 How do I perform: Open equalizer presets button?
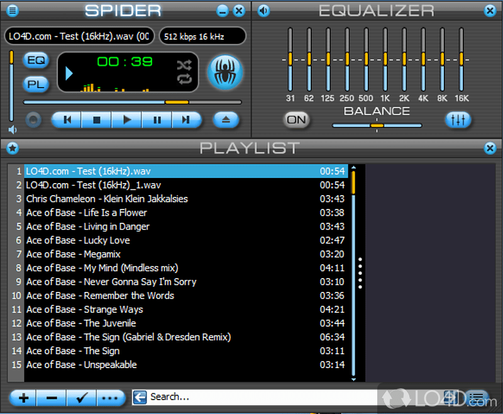click(458, 120)
